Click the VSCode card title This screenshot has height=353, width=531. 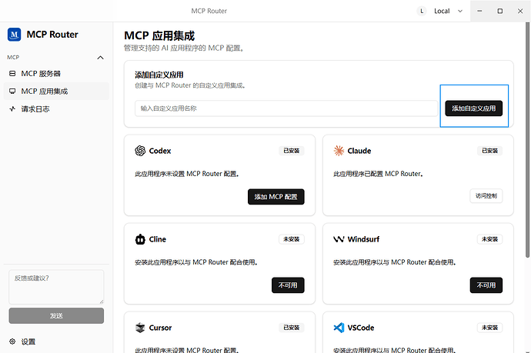pos(361,328)
